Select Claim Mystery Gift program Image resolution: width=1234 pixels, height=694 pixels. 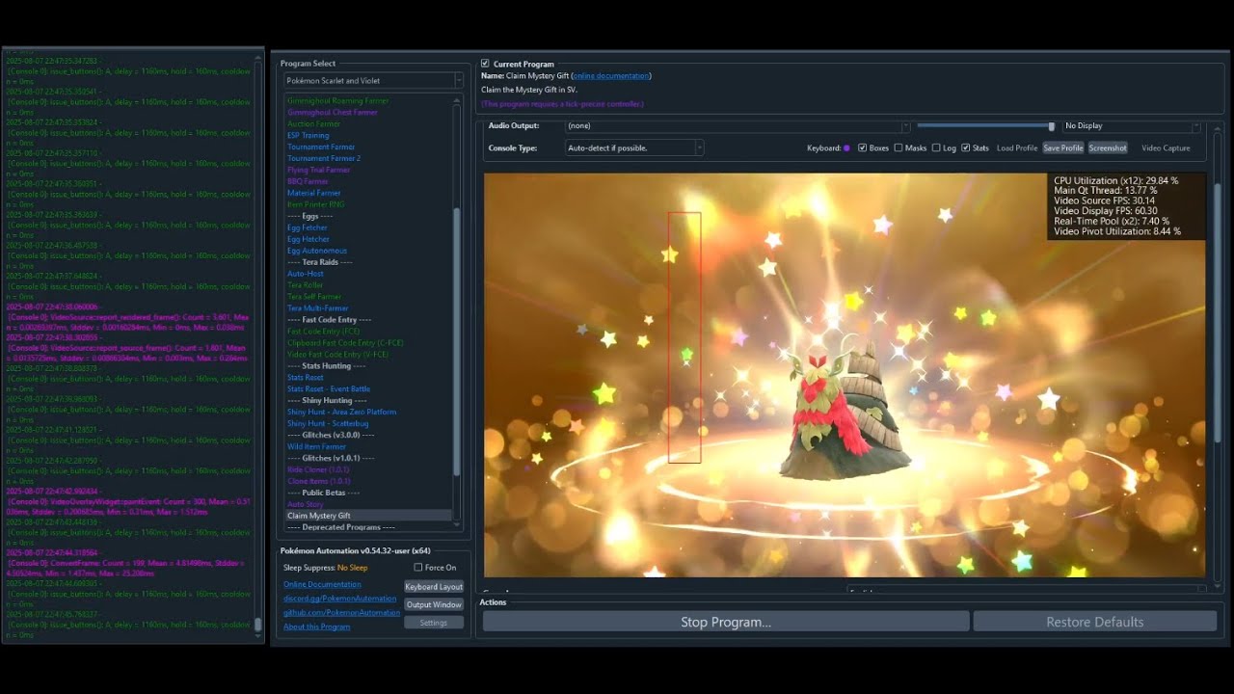(x=368, y=518)
